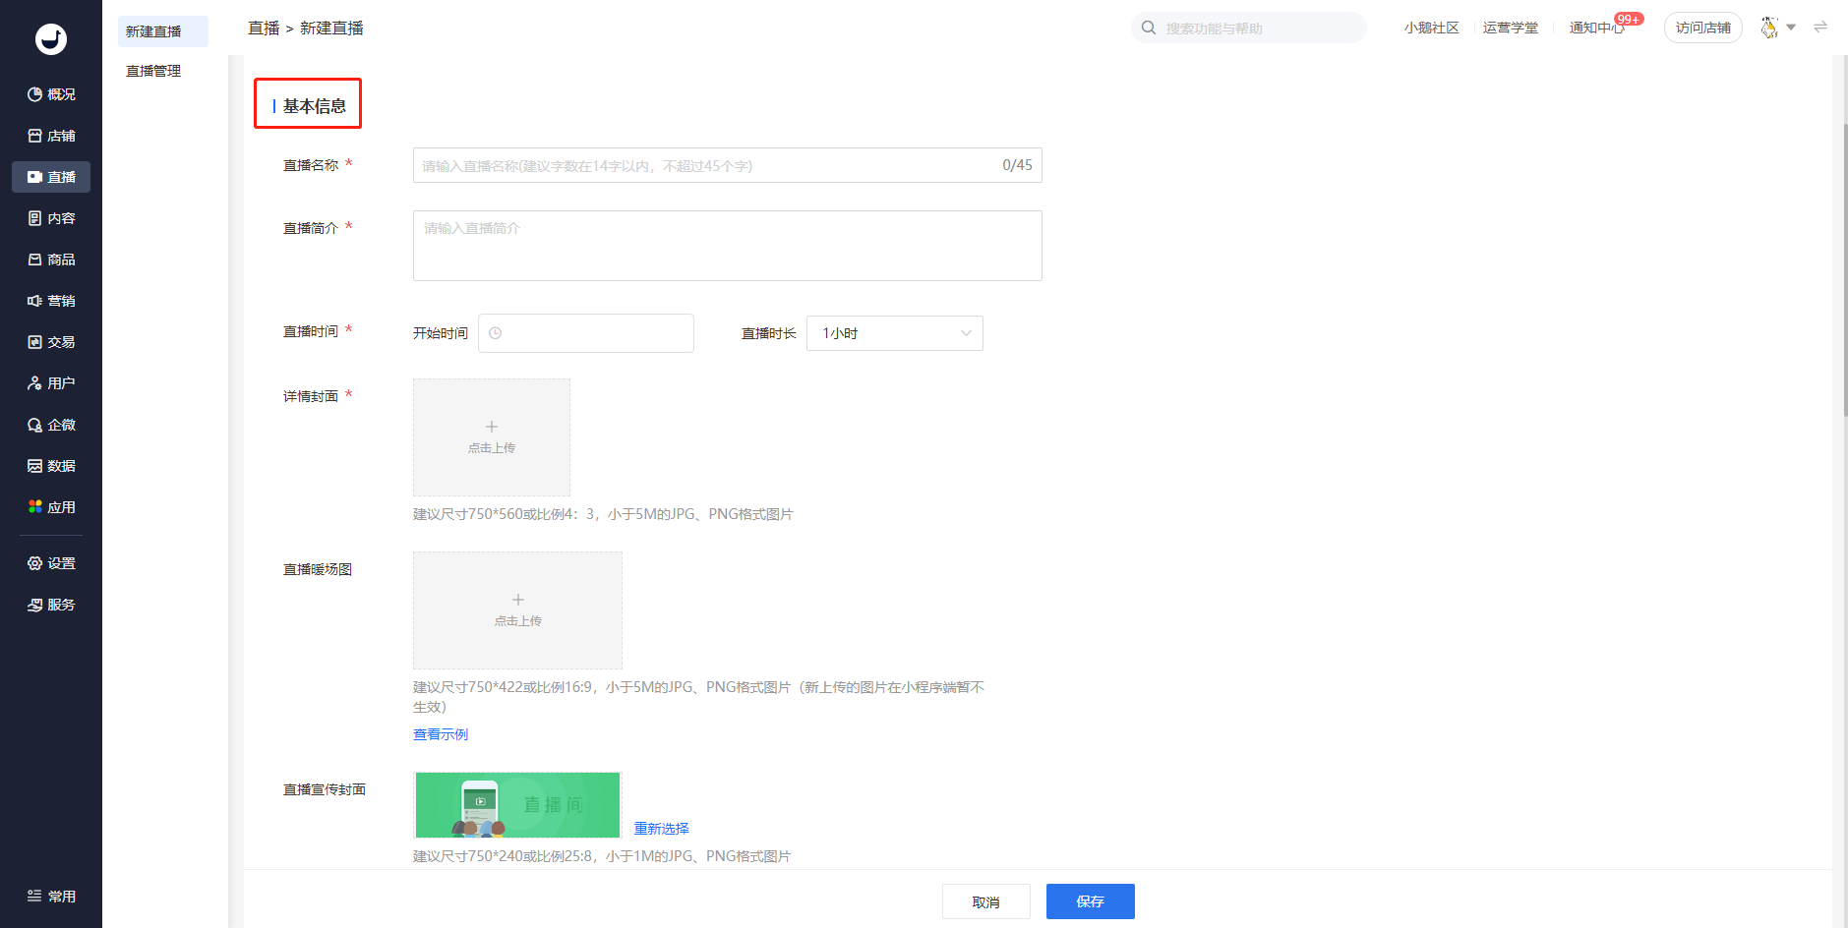Screen dimensions: 1848x928
Task: Open the 数据 data section
Action: click(x=51, y=466)
